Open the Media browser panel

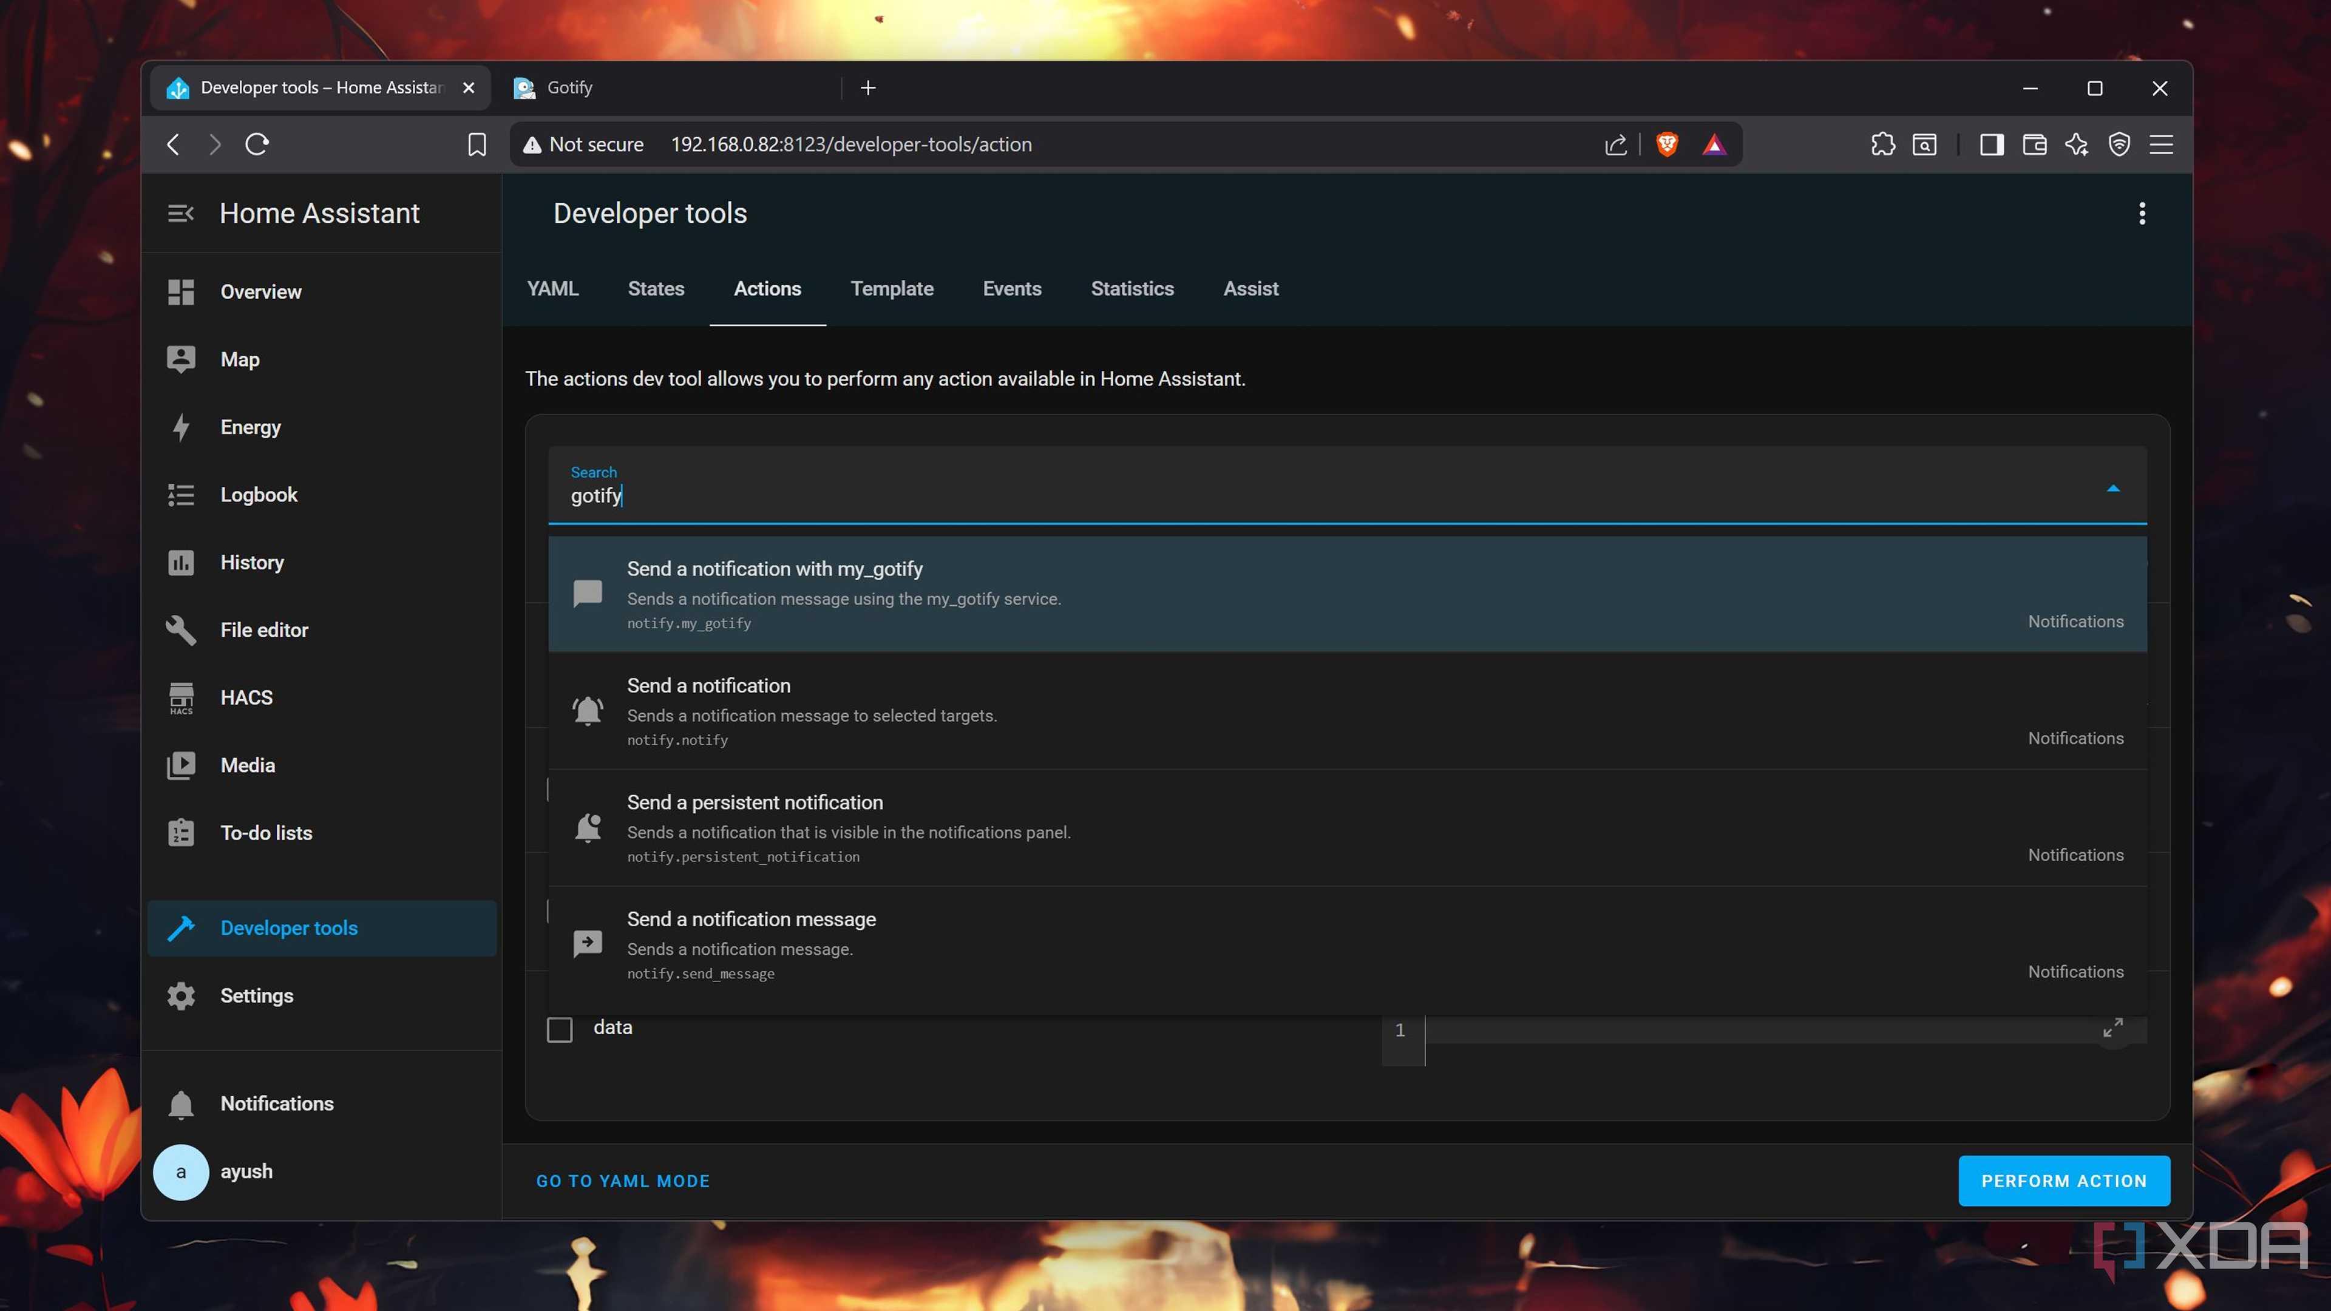click(x=322, y=765)
